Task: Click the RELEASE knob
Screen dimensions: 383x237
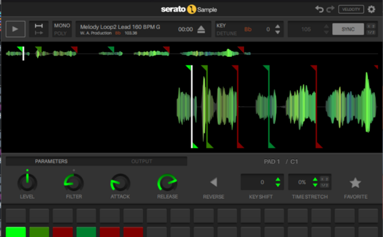Action: click(168, 183)
